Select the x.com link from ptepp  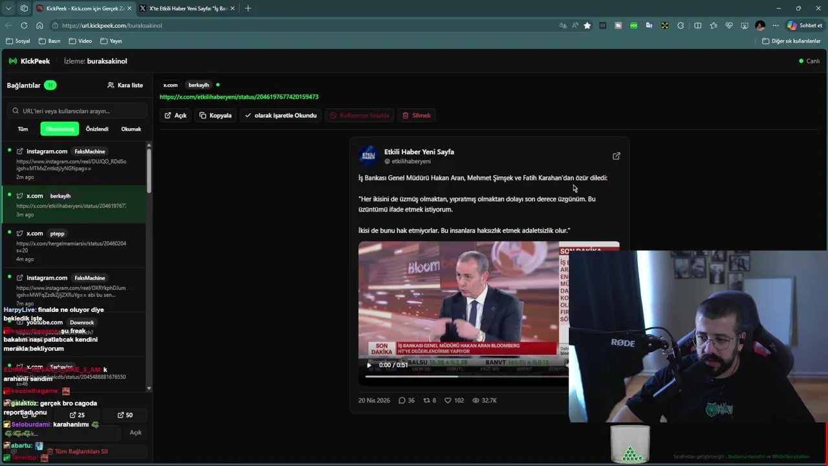pos(74,246)
